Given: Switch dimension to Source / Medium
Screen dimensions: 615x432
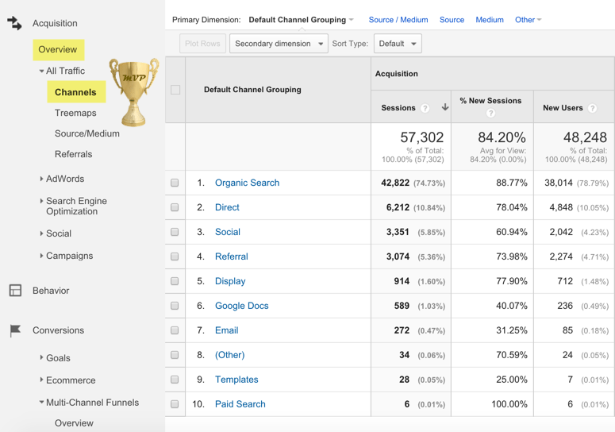Looking at the screenshot, I should click(398, 20).
